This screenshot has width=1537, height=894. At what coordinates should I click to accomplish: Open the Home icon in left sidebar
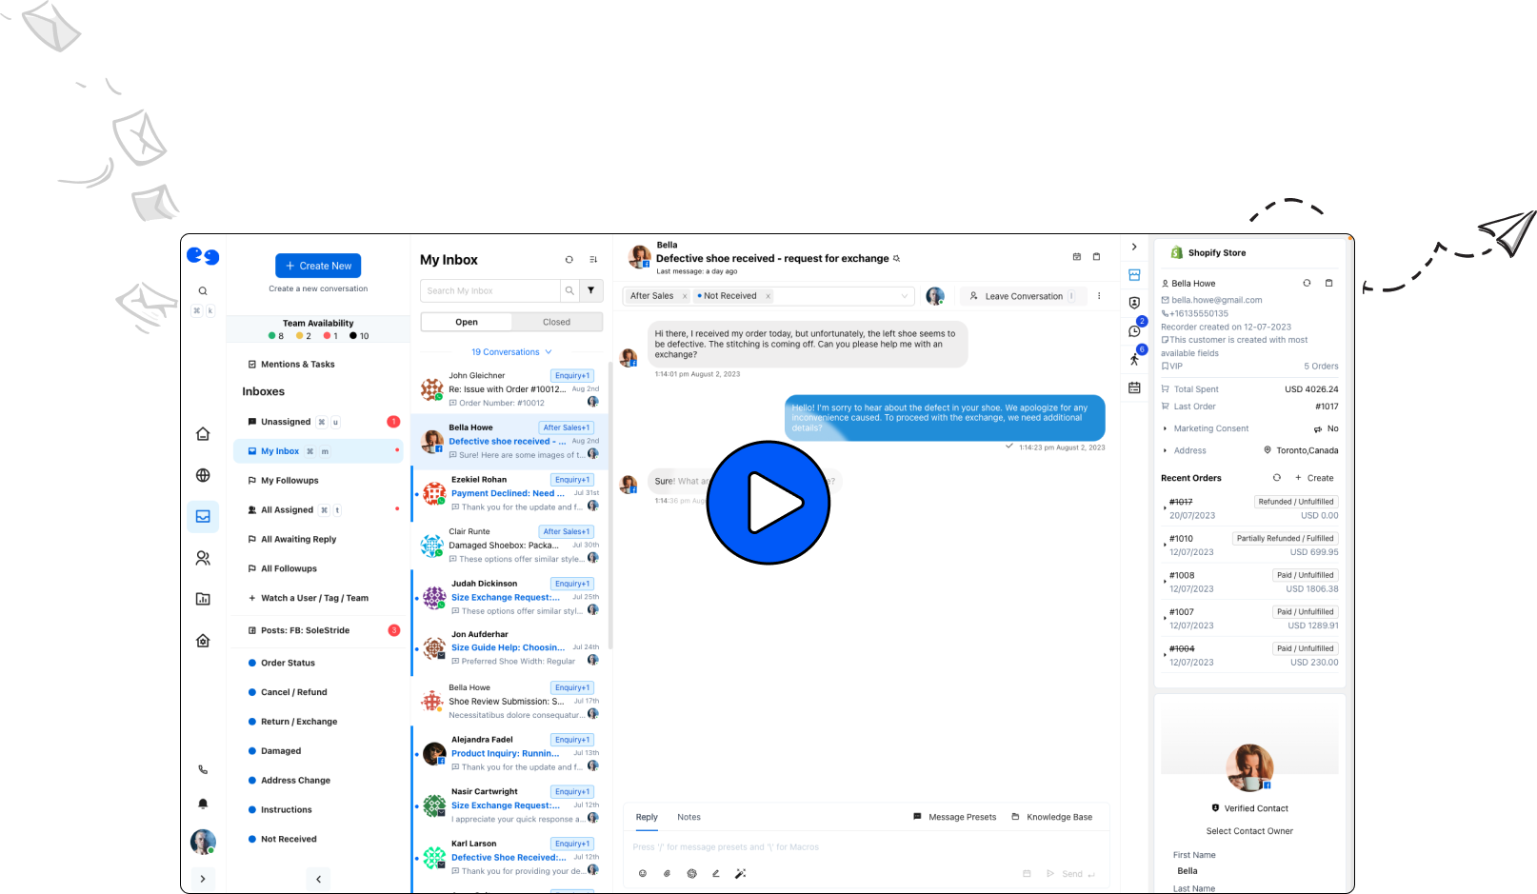[x=203, y=434]
